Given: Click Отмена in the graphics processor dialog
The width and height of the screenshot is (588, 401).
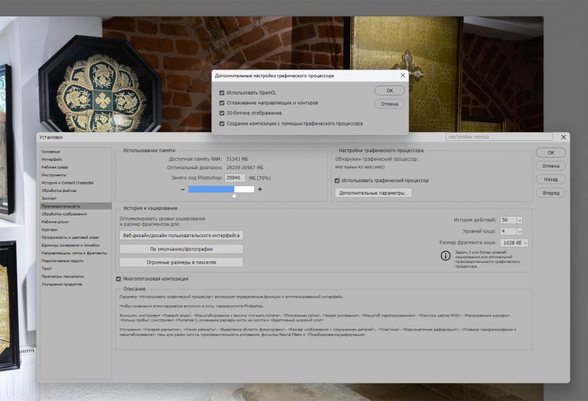Looking at the screenshot, I should click(390, 104).
